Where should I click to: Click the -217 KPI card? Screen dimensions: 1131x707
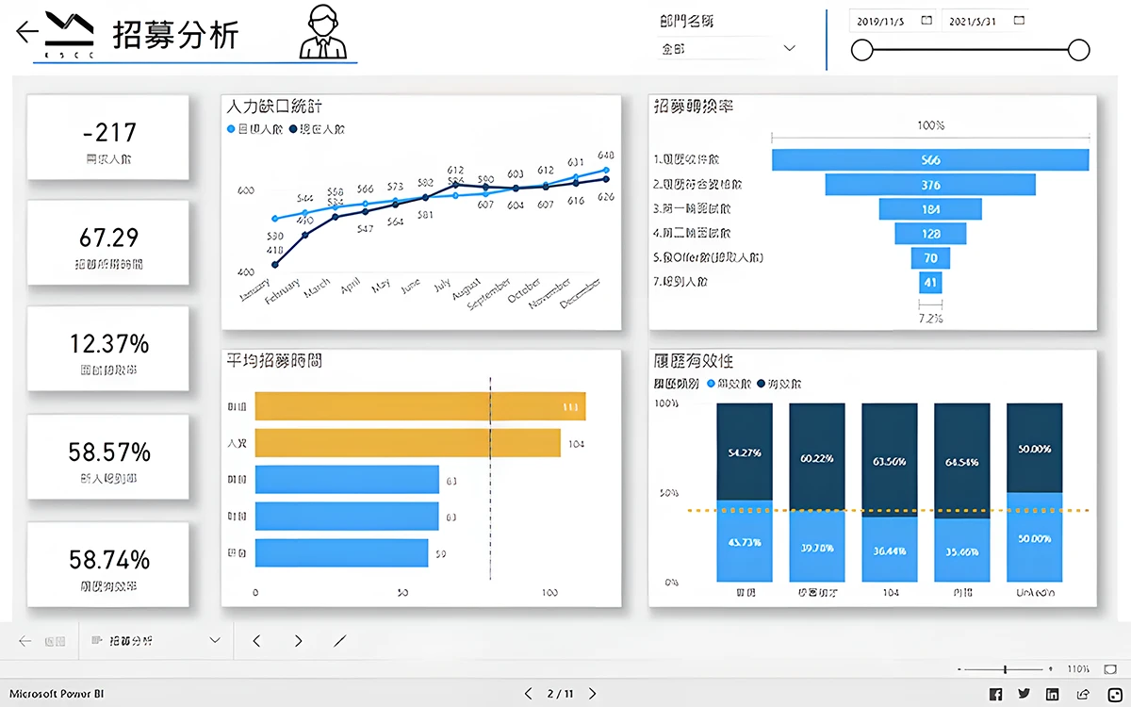(x=109, y=138)
